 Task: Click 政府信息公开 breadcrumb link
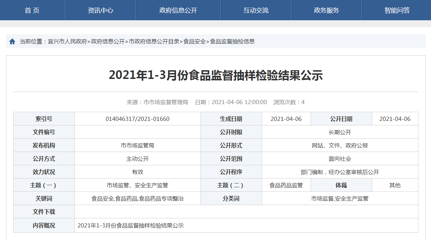[108, 42]
